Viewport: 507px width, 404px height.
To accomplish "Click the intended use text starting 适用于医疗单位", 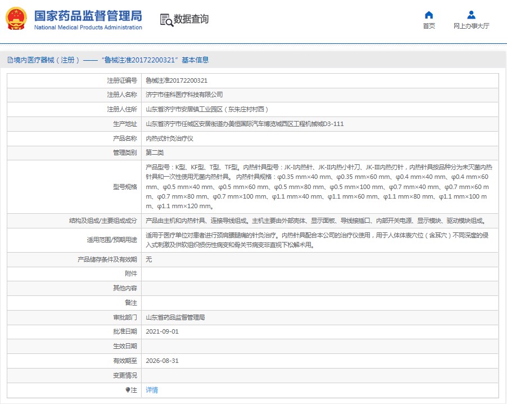I will tap(317, 240).
